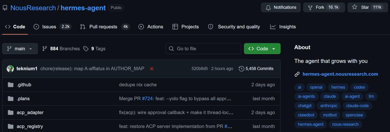The width and height of the screenshot is (390, 132).
Task: Open the .github folder
Action: coord(24,85)
